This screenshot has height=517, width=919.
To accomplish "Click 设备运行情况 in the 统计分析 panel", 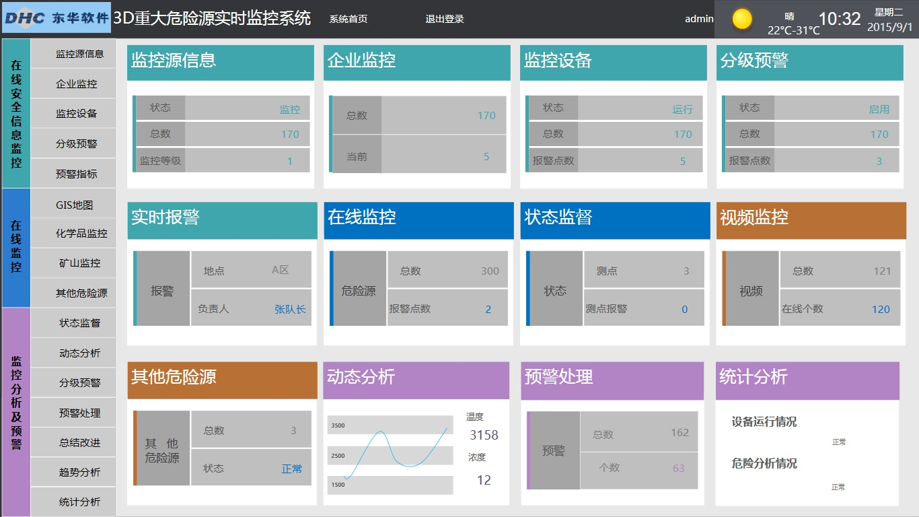I will [764, 422].
